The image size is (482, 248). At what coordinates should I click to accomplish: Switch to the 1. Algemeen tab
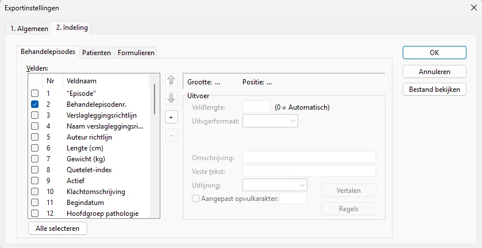[28, 28]
